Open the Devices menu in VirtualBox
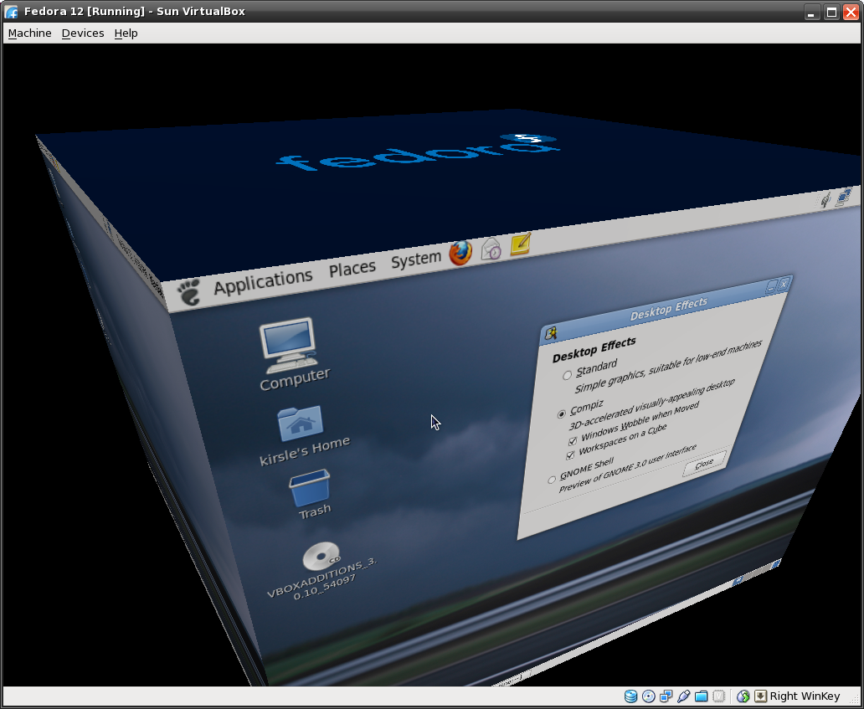Viewport: 864px width, 709px height. click(83, 33)
